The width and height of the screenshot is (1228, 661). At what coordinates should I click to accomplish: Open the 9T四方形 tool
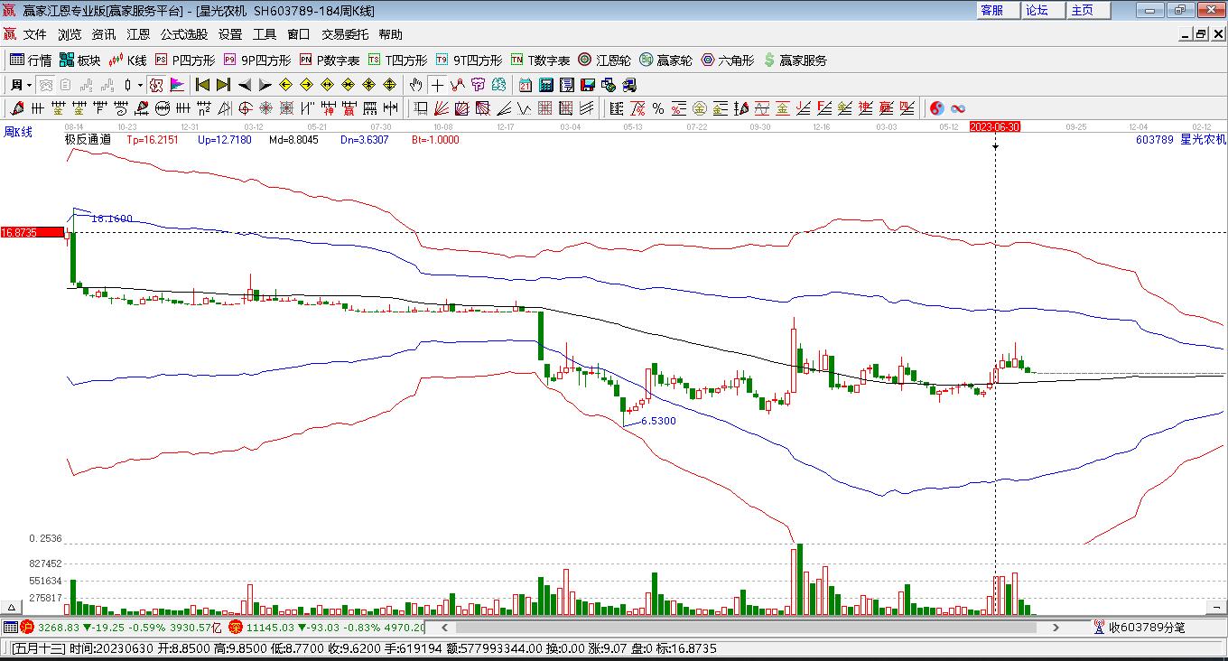click(469, 61)
